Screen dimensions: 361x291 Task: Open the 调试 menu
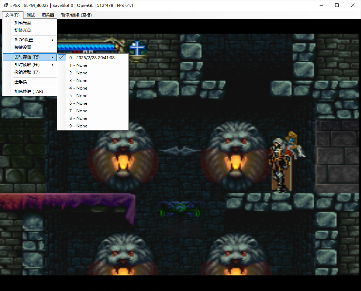click(31, 15)
